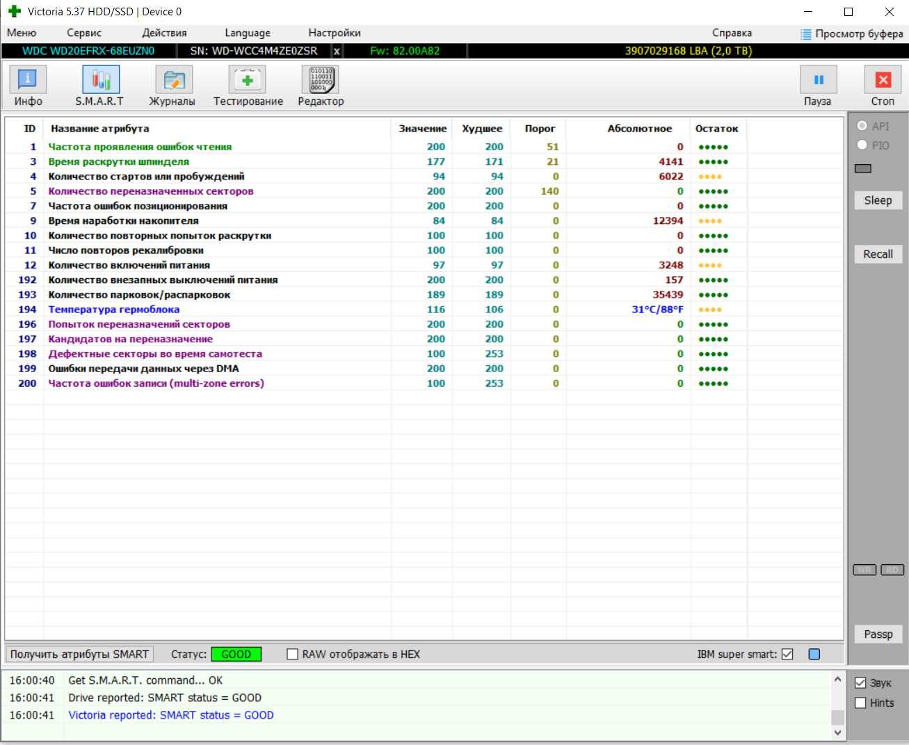Click the Значение column header
Image resolution: width=909 pixels, height=745 pixels.
point(422,129)
